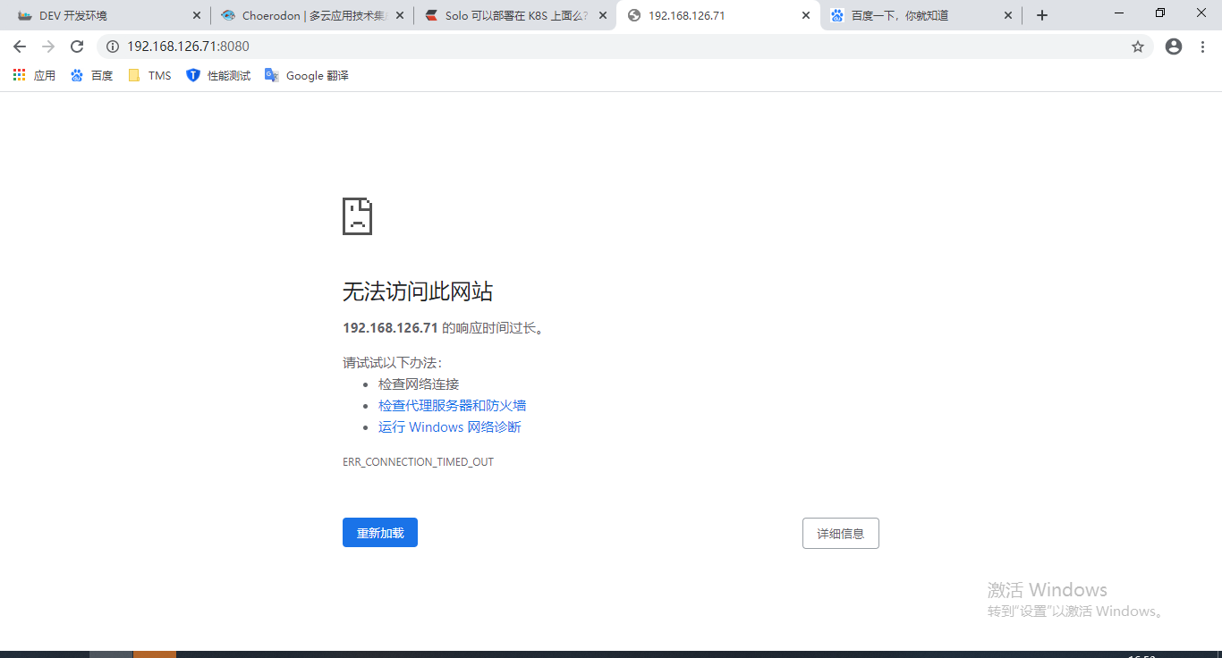The height and width of the screenshot is (658, 1222).
Task: Click the sad page error icon
Action: pyautogui.click(x=357, y=216)
